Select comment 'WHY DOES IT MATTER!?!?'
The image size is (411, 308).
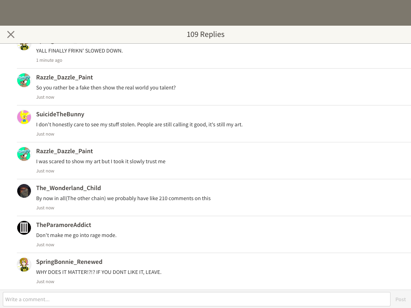[x=99, y=272]
